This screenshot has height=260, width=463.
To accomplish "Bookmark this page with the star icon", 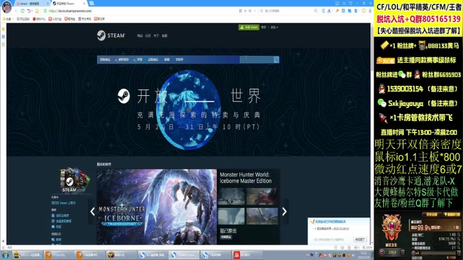I will (250, 11).
